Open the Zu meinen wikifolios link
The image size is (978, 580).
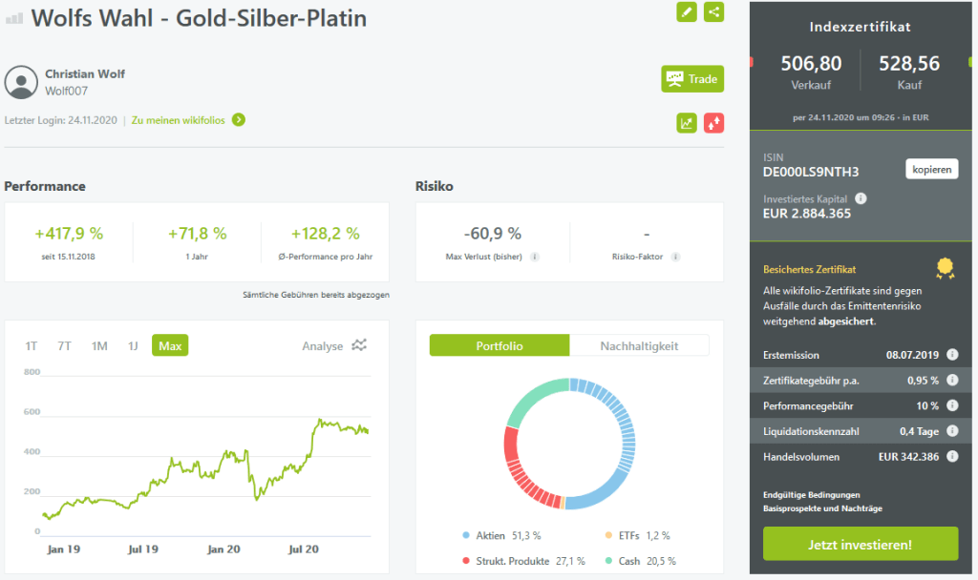coord(188,120)
